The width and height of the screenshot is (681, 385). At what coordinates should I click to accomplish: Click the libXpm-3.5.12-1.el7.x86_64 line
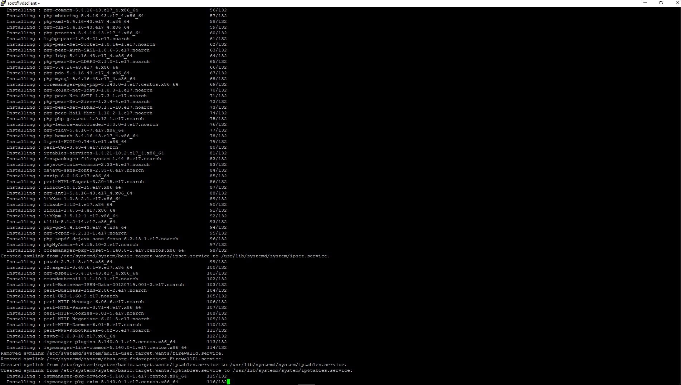click(117, 216)
